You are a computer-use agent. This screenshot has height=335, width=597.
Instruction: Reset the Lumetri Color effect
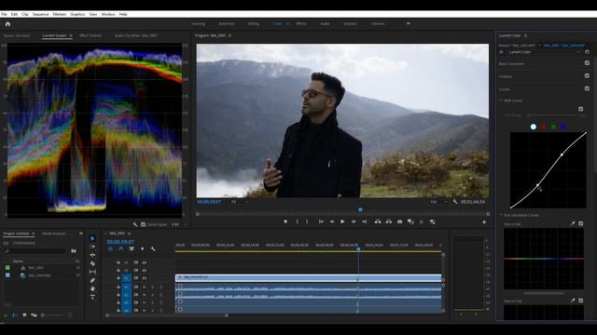[587, 52]
